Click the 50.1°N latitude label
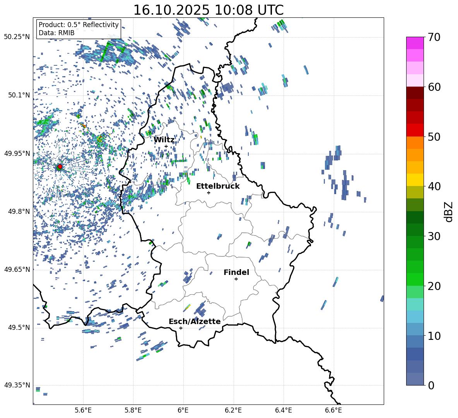 point(19,95)
